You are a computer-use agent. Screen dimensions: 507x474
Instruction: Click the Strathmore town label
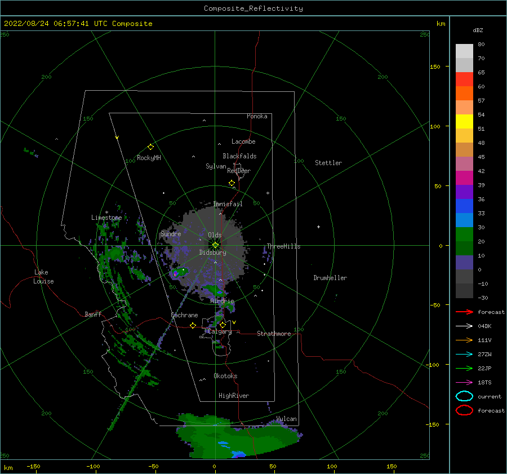274,334
